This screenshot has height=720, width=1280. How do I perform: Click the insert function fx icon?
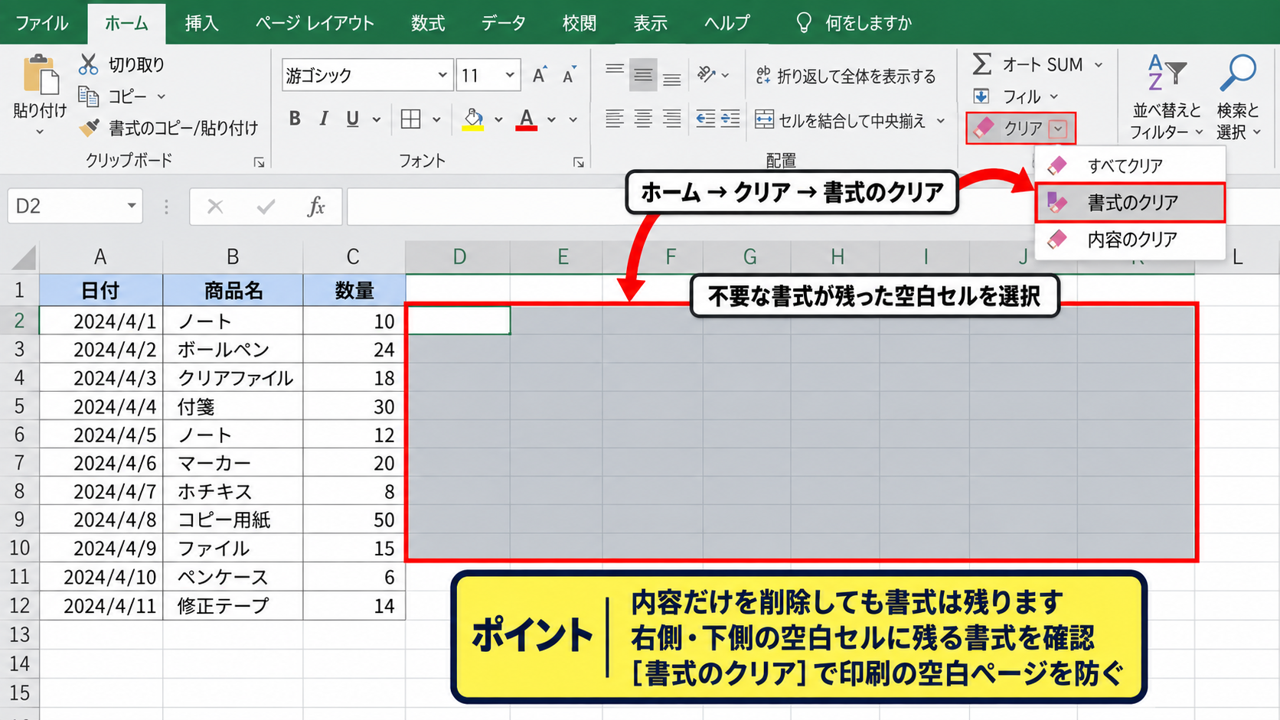pos(316,207)
